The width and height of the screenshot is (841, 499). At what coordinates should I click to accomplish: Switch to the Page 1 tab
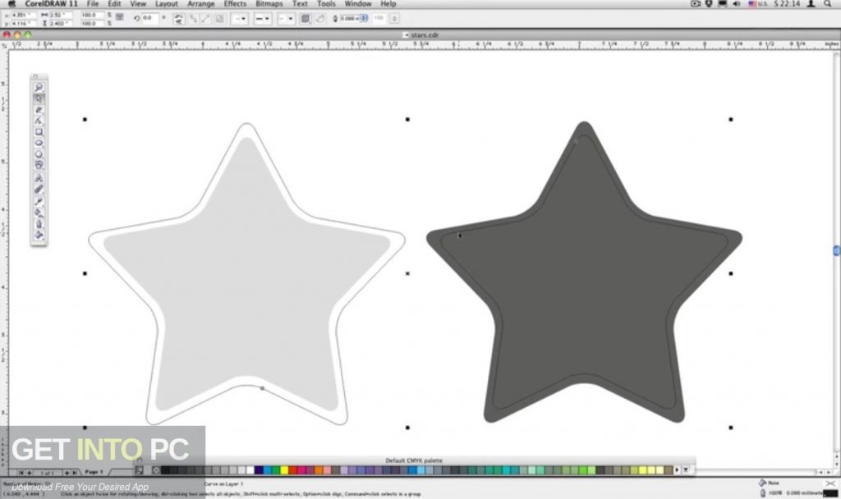[x=94, y=472]
